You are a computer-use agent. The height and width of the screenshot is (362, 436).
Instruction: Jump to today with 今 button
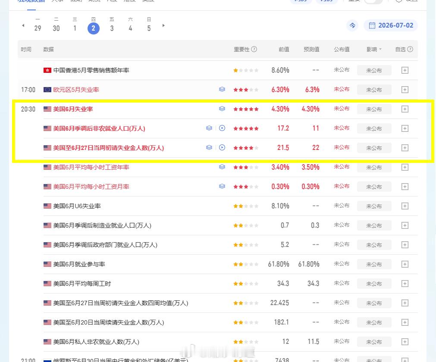coord(352,25)
